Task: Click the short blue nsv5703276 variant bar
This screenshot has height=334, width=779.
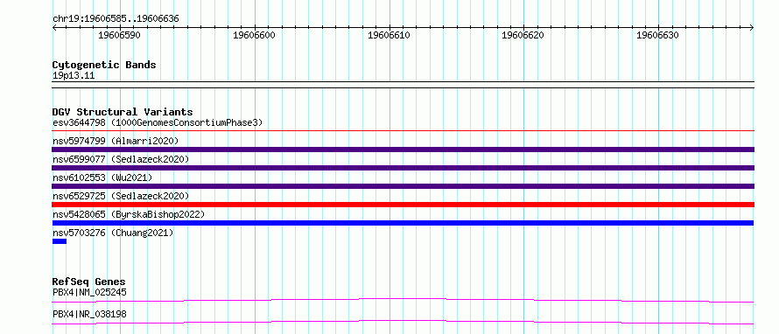Action: point(60,241)
